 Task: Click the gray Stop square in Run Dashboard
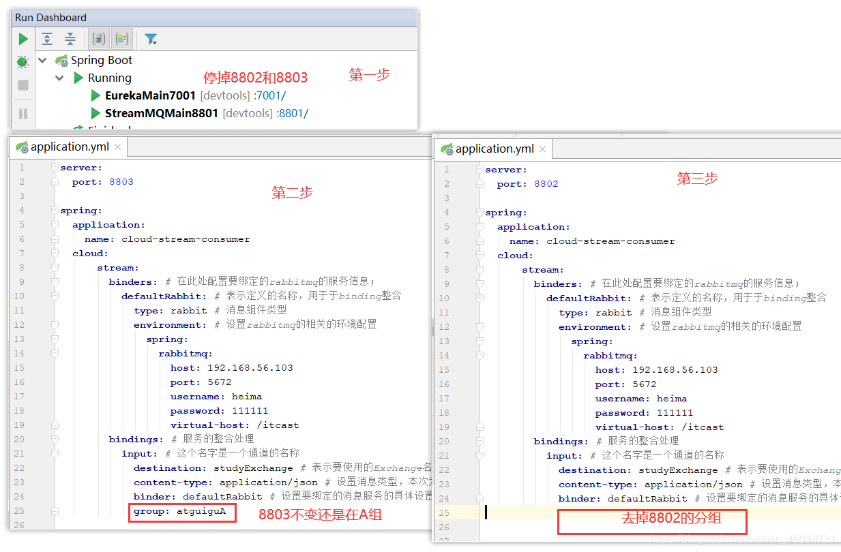click(23, 85)
